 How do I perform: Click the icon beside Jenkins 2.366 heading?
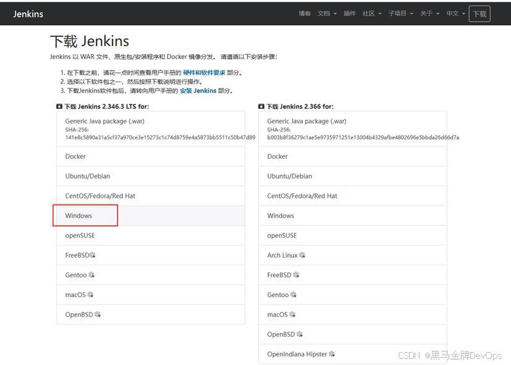pos(261,106)
